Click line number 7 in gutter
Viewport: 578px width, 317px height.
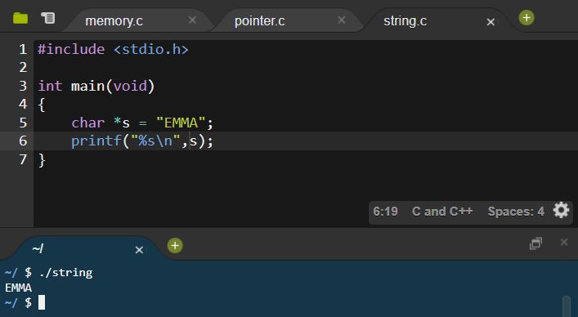pyautogui.click(x=23, y=159)
